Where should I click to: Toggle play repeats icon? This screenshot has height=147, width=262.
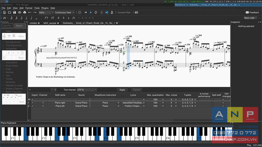(101, 12)
